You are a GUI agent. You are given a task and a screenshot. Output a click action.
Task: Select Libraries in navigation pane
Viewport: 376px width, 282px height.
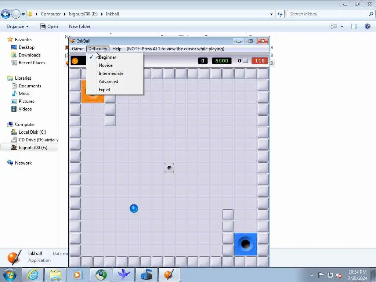pyautogui.click(x=23, y=78)
